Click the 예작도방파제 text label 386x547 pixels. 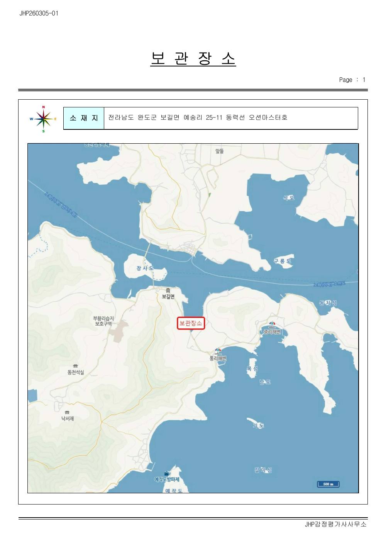click(x=167, y=479)
